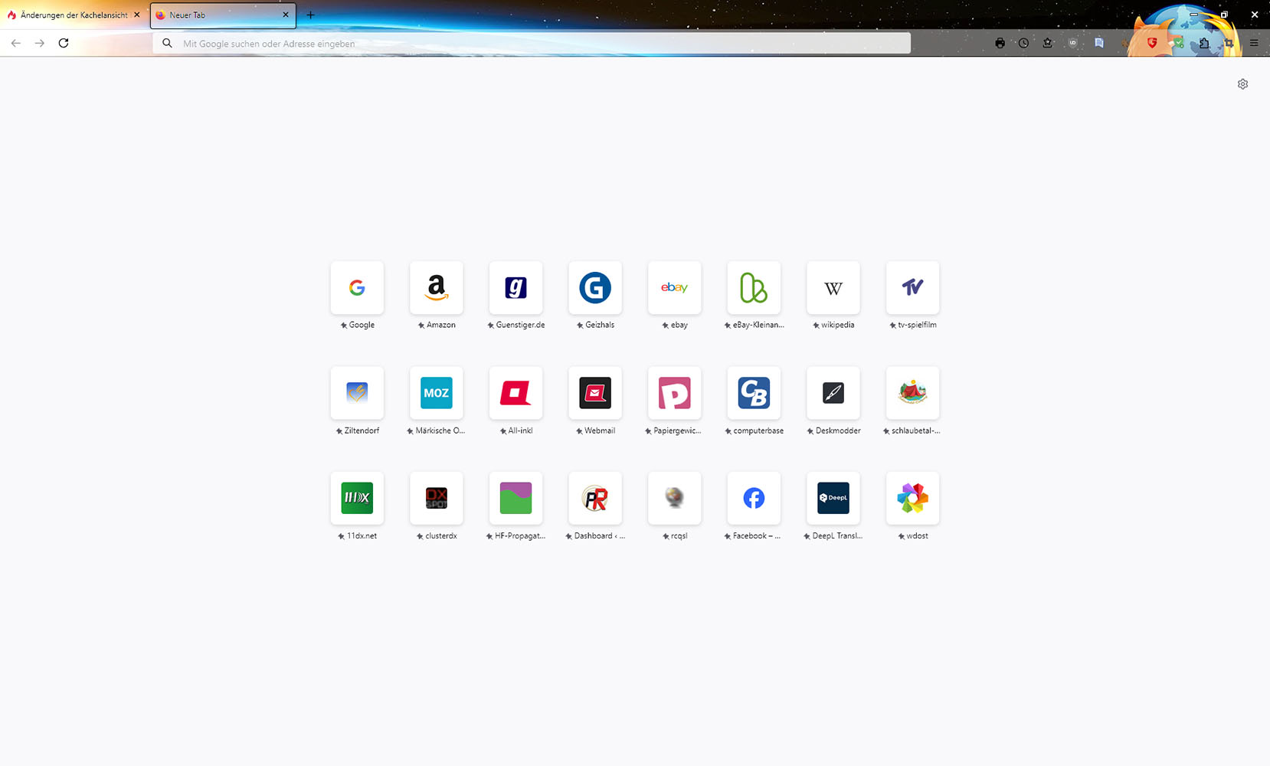Click the crop screenshot tool icon
Viewport: 1270px width, 766px height.
pos(1229,43)
